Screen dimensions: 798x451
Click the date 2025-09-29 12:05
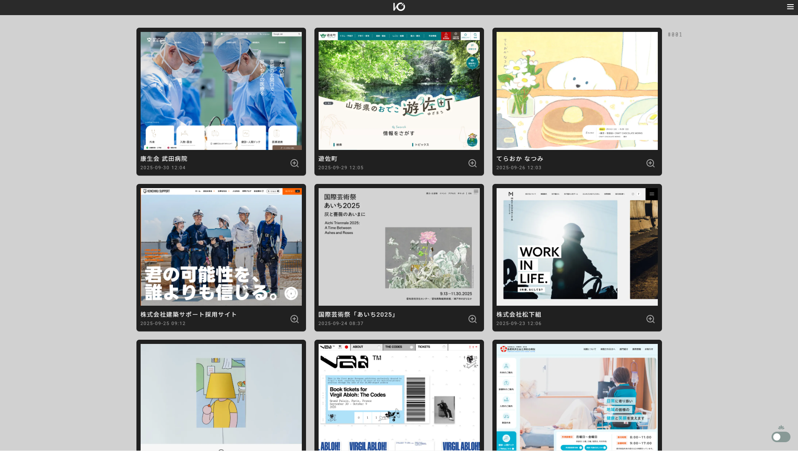[341, 168]
